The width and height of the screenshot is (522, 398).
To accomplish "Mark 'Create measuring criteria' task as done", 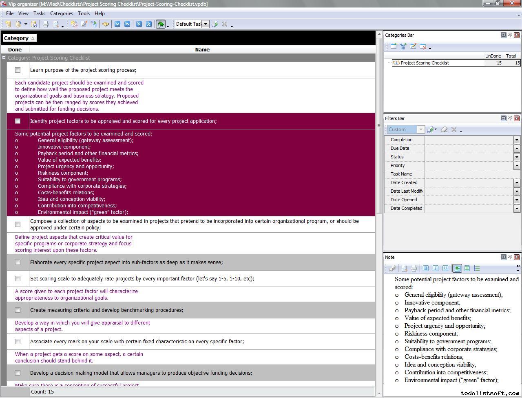I will [18, 310].
